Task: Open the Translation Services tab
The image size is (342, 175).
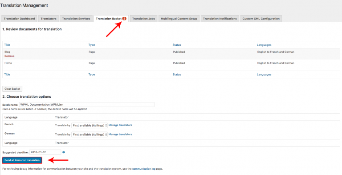Action: [76, 19]
